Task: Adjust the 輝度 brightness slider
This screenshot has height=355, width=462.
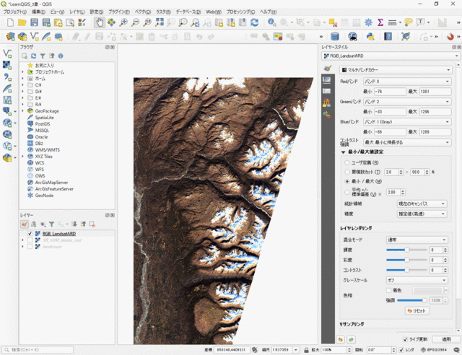Action: tap(406, 250)
